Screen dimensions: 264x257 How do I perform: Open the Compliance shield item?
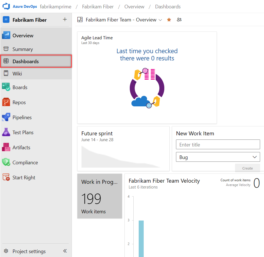click(x=6, y=162)
